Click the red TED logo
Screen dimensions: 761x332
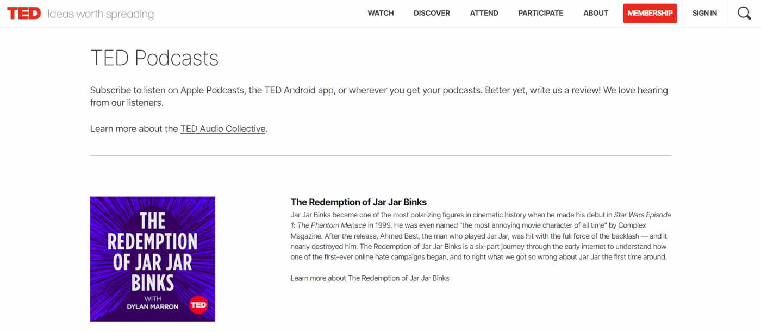point(24,14)
